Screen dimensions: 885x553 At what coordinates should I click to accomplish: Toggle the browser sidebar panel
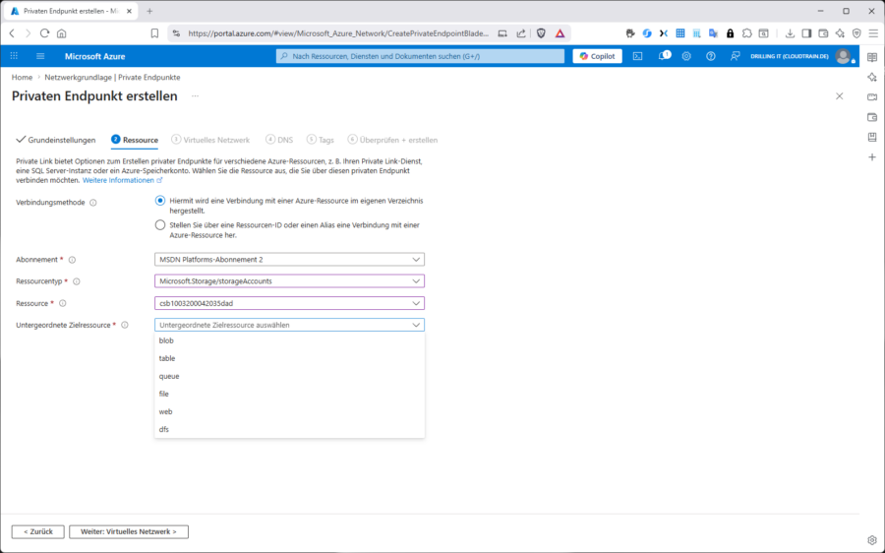806,33
